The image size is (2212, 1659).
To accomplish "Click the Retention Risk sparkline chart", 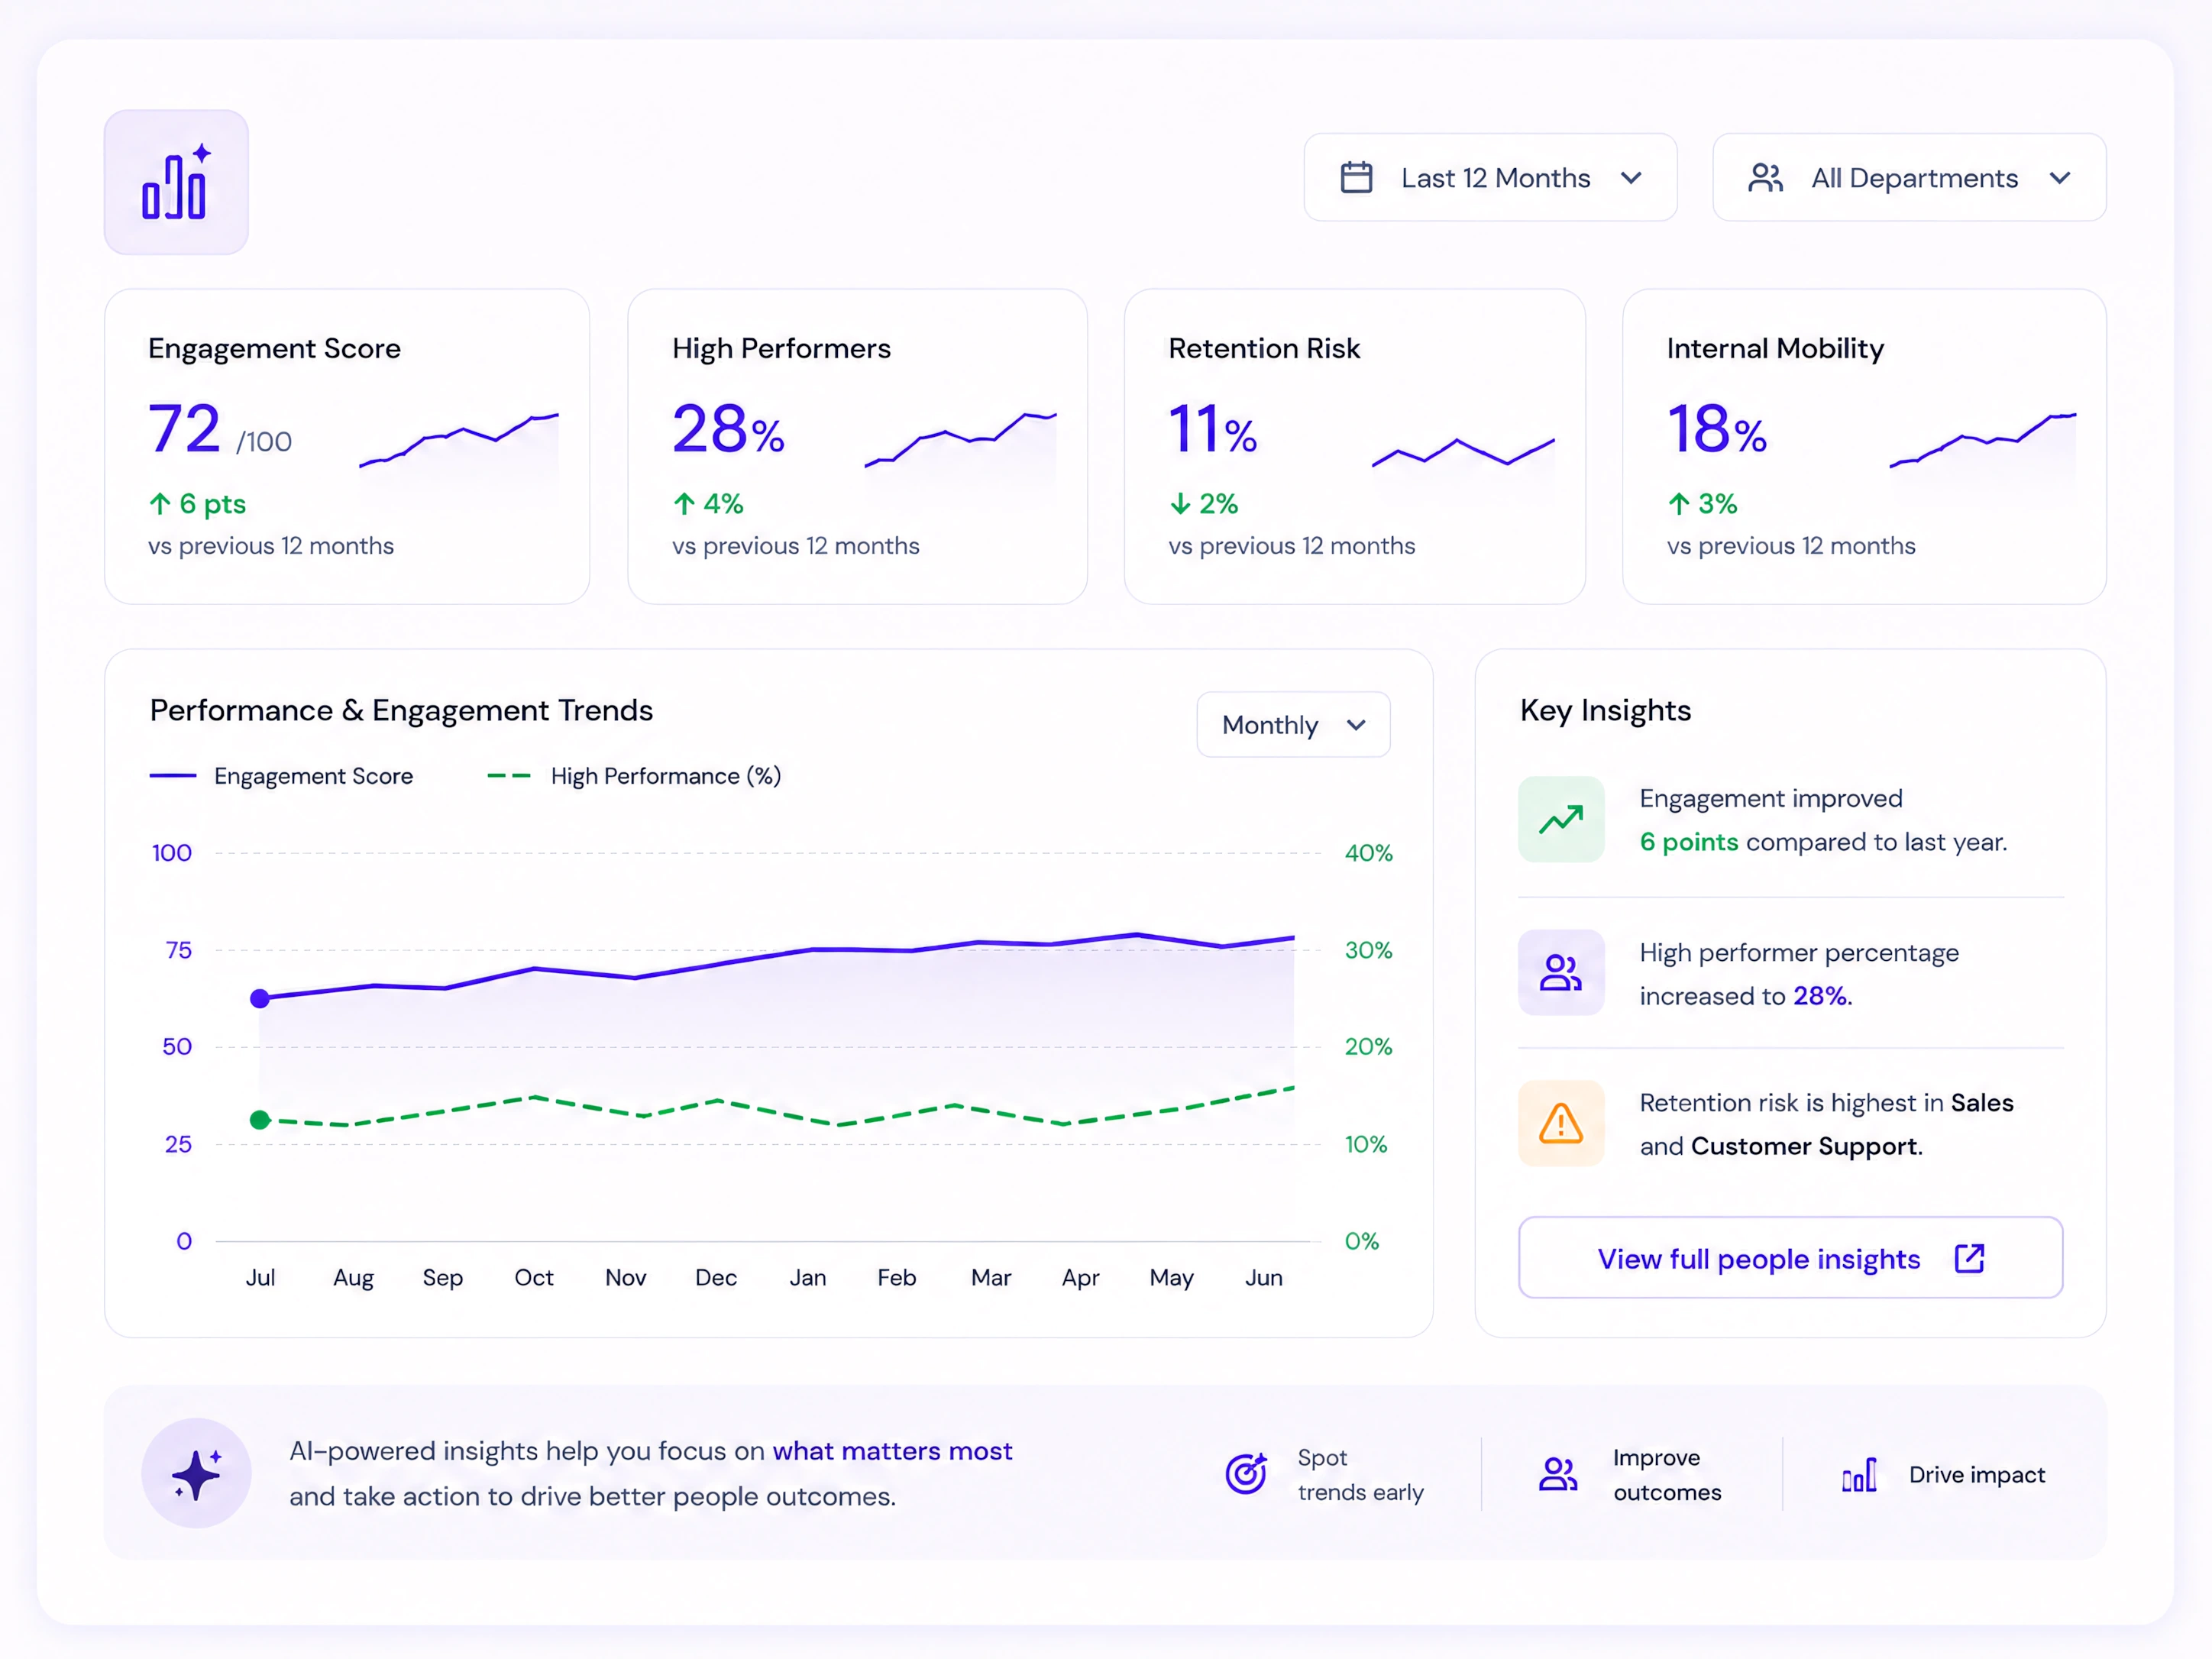I will click(1463, 452).
